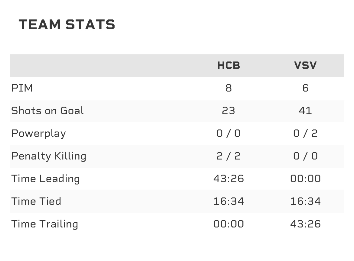354x261 pixels.
Task: Select the Penalty Killing row label
Action: (x=49, y=156)
